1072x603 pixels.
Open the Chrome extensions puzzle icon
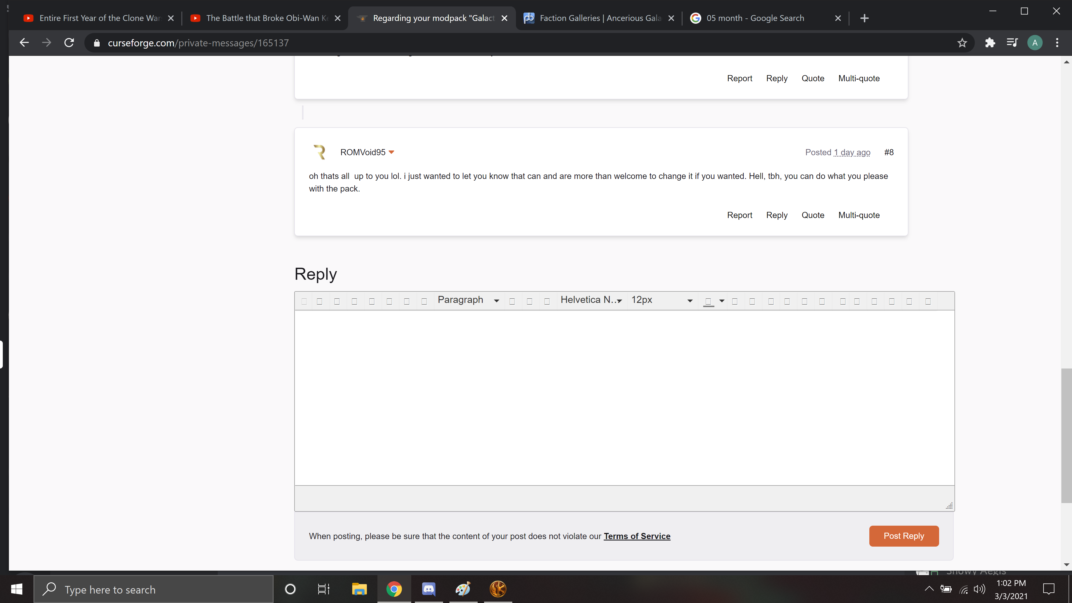tap(990, 43)
